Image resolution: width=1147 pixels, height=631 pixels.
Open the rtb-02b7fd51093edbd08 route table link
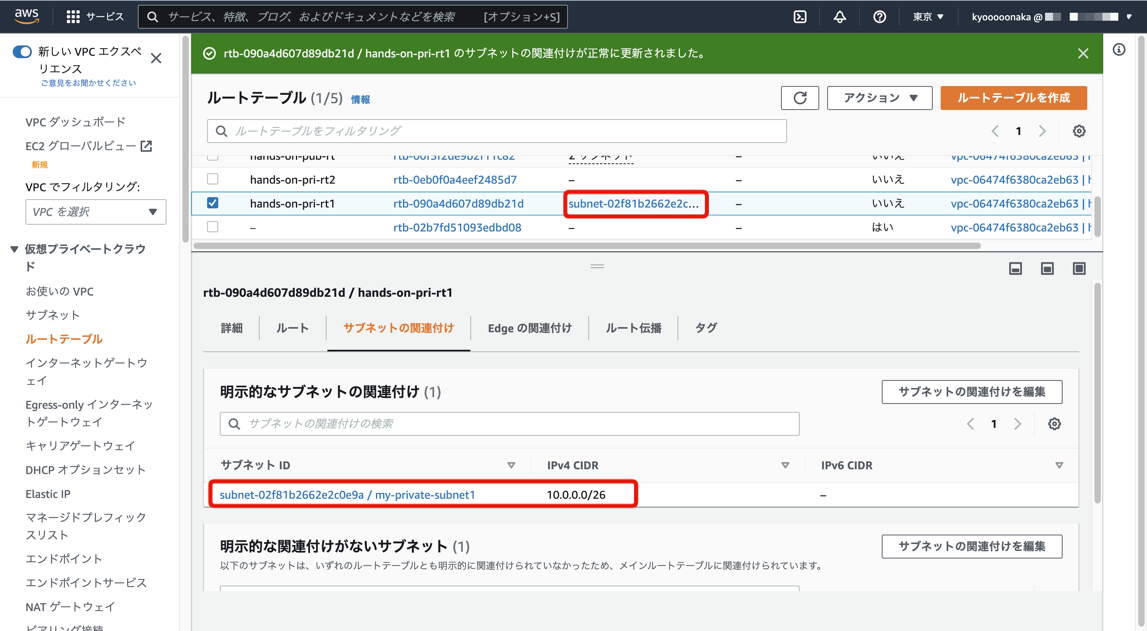coord(457,227)
